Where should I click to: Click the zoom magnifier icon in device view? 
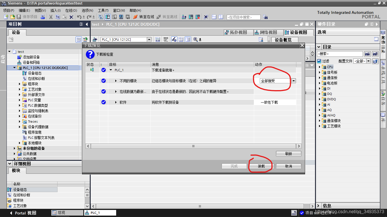[x=195, y=40]
